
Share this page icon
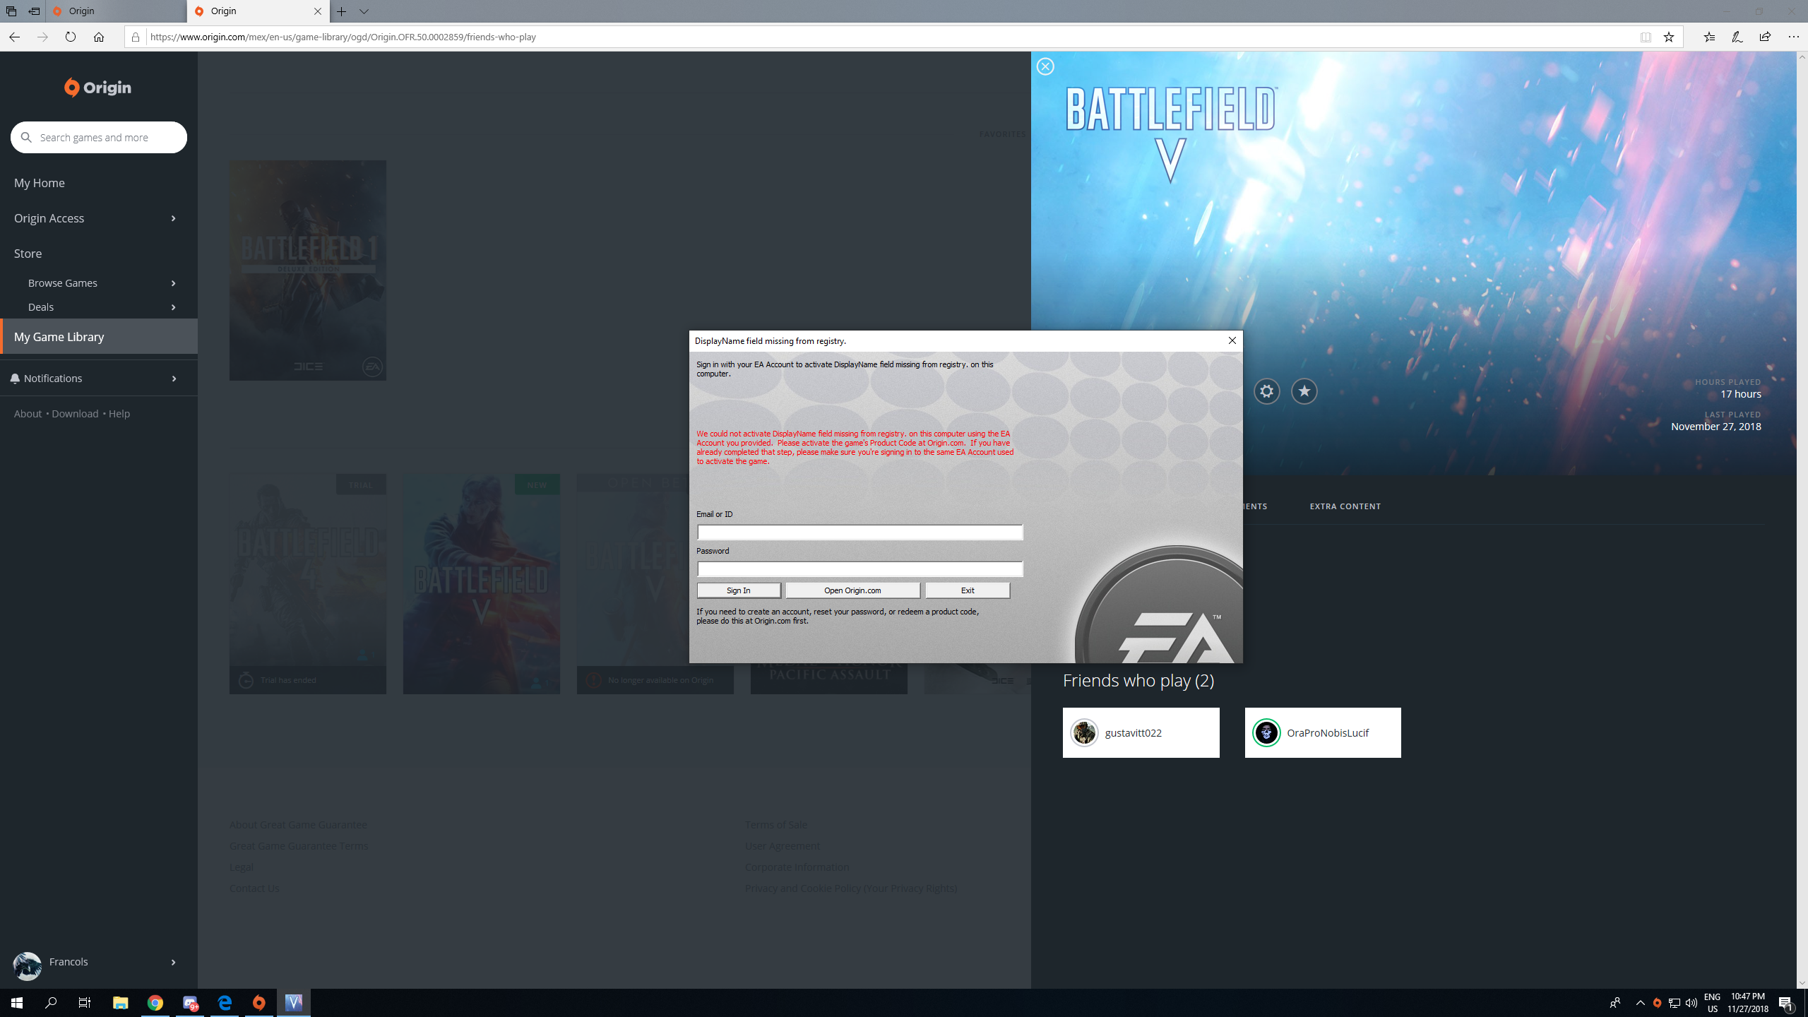[1765, 37]
